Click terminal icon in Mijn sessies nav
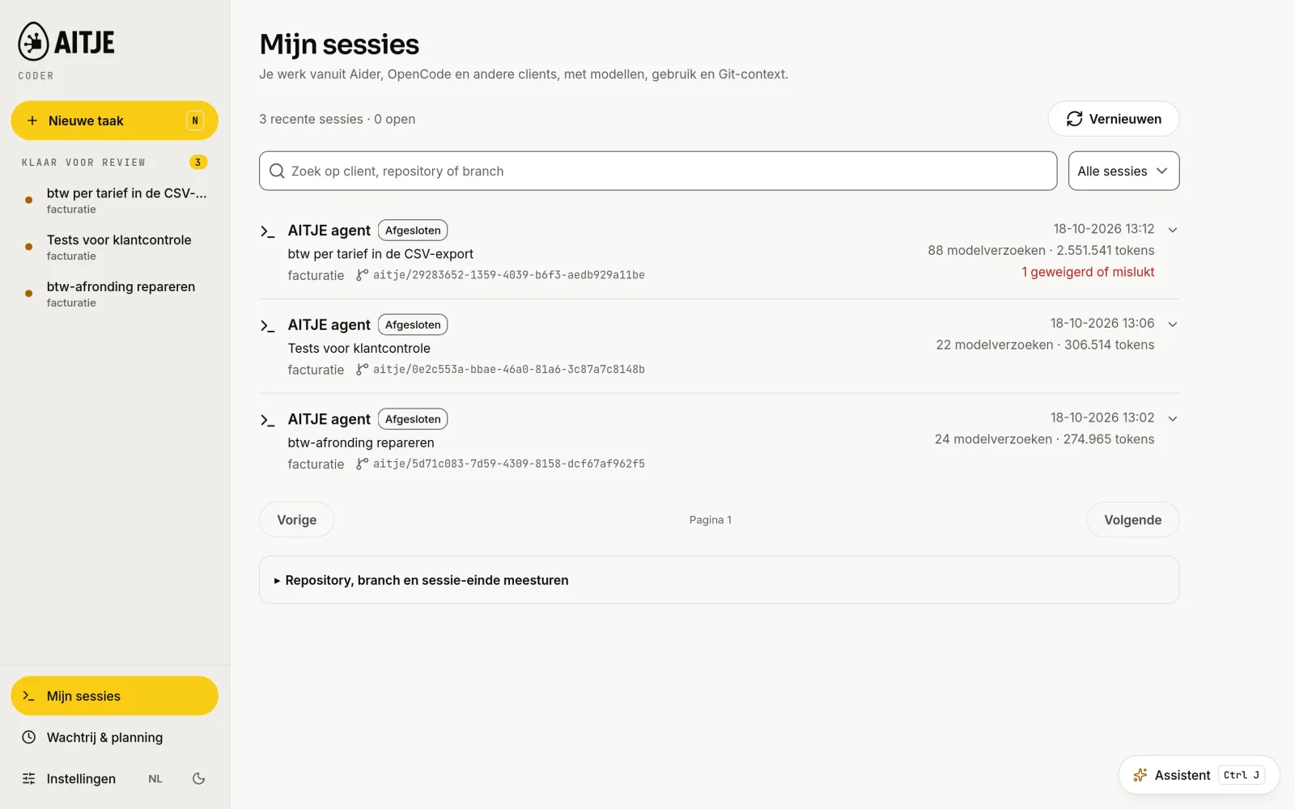1295x809 pixels. click(x=28, y=696)
